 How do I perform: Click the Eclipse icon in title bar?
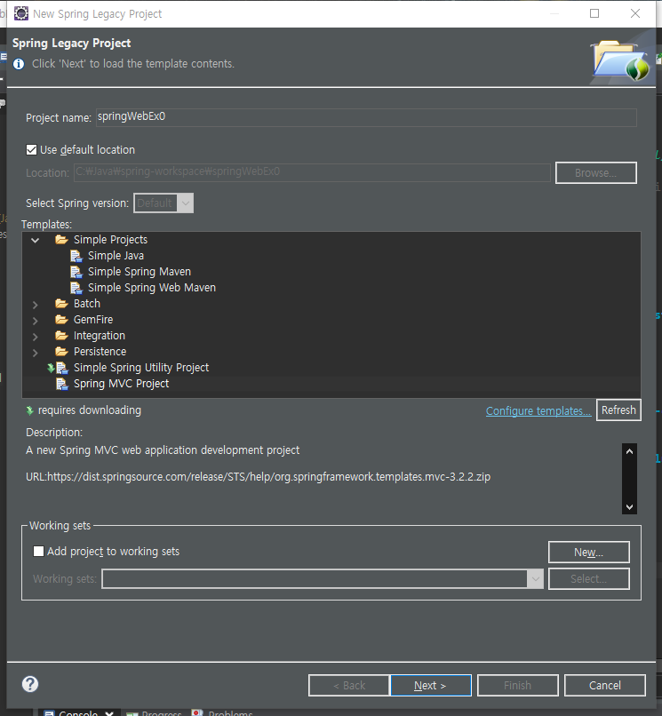click(21, 13)
